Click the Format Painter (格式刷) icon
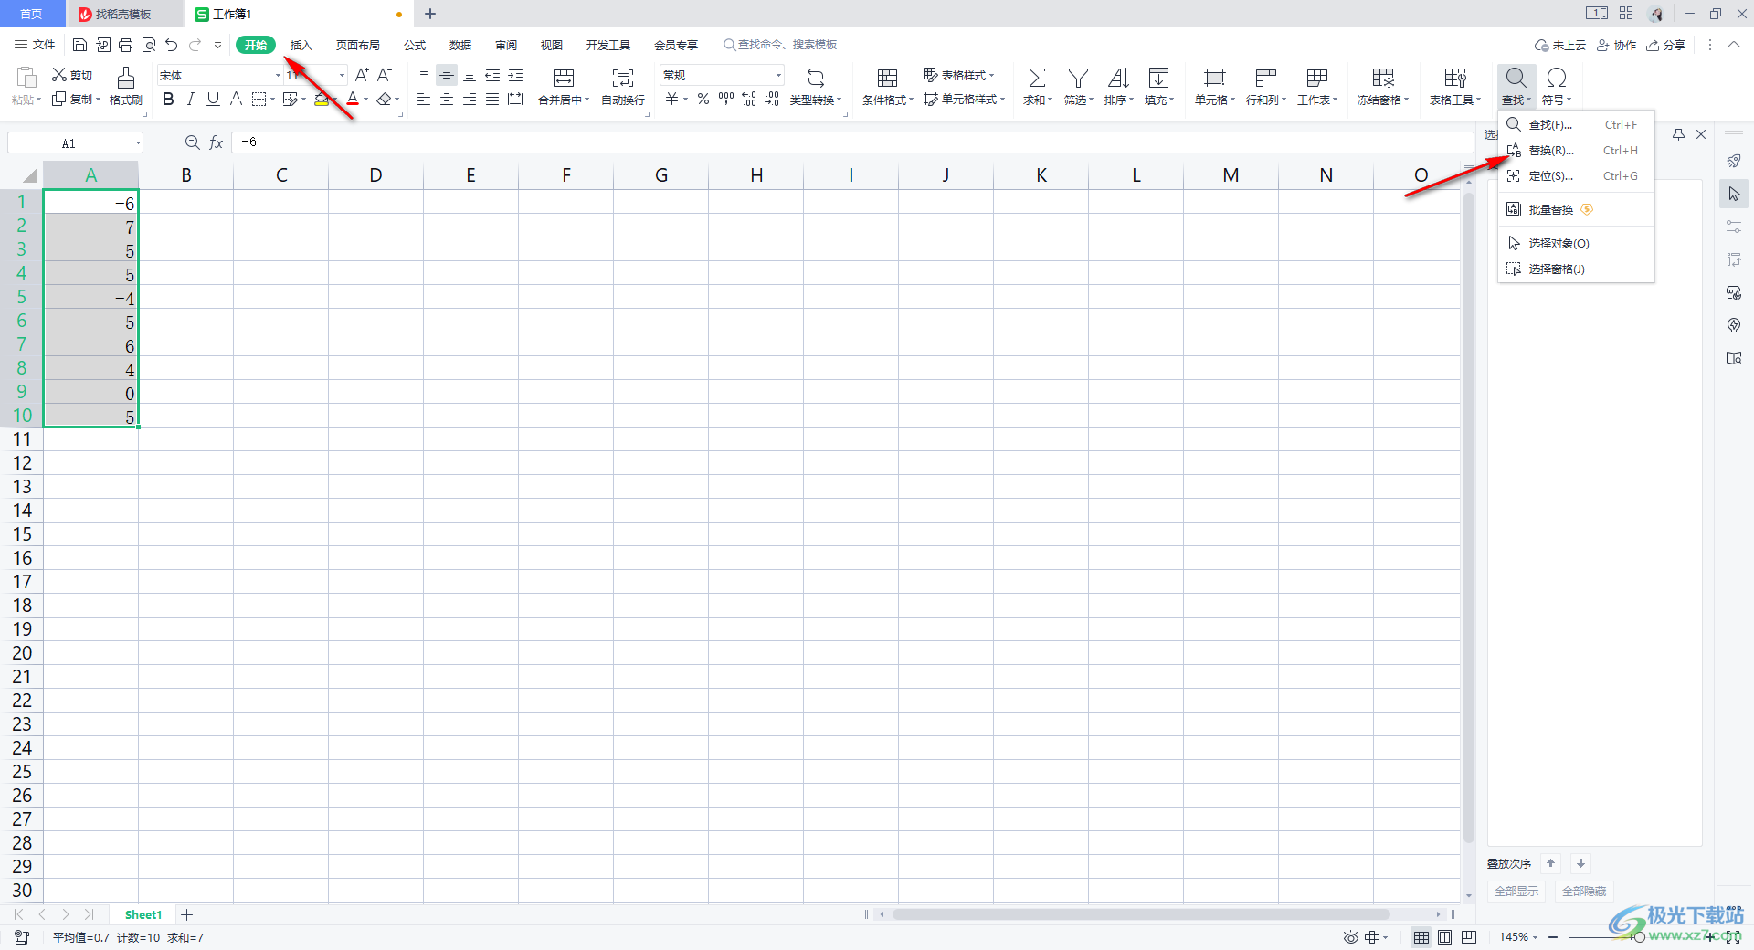The width and height of the screenshot is (1754, 950). tap(126, 77)
